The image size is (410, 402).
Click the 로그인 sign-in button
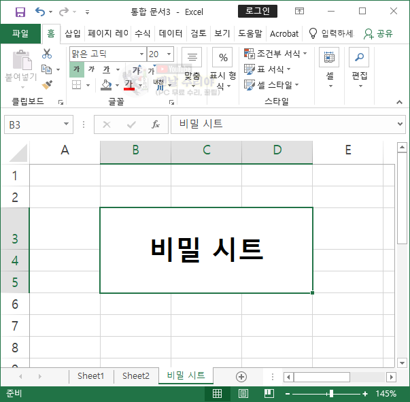pyautogui.click(x=258, y=12)
